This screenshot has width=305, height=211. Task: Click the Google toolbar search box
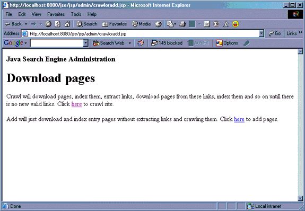pyautogui.click(x=57, y=43)
